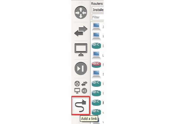
Task: Activate the Add a link cable tool
Action: tap(81, 106)
